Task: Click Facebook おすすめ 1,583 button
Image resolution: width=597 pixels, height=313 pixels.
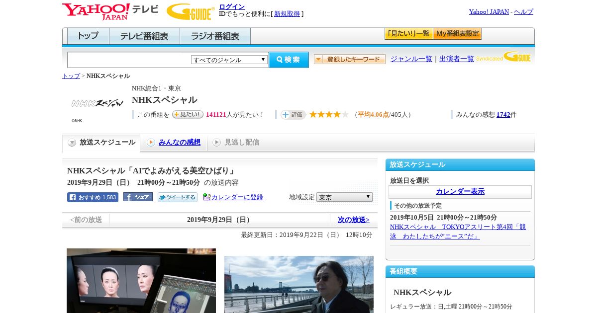Action: coord(93,197)
